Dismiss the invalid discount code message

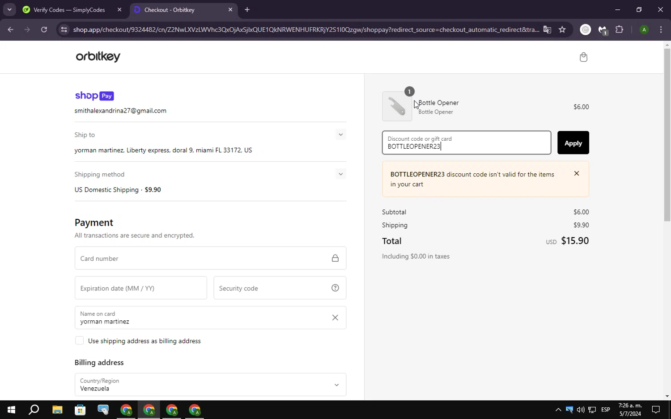pos(577,174)
